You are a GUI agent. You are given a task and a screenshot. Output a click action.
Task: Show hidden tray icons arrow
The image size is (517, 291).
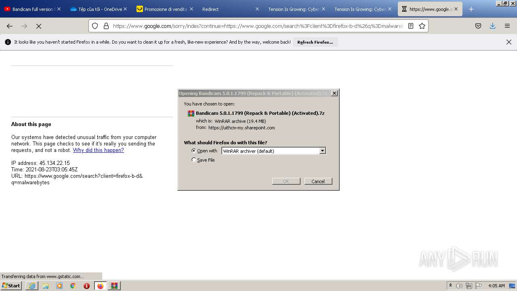[450, 285]
